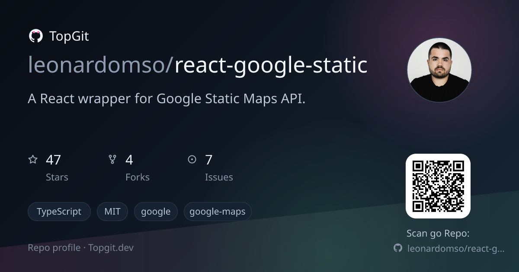The width and height of the screenshot is (519, 272).
Task: Click the description 'A React wrapper for Google Static Maps API.'
Action: coord(167,99)
